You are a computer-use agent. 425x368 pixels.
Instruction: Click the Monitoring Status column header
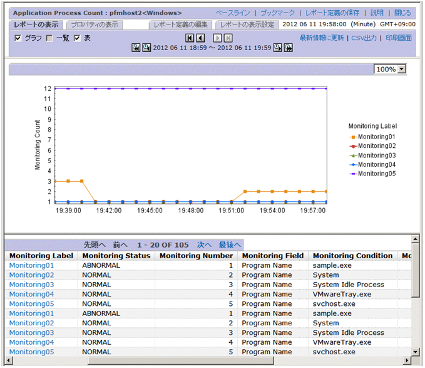tap(116, 256)
